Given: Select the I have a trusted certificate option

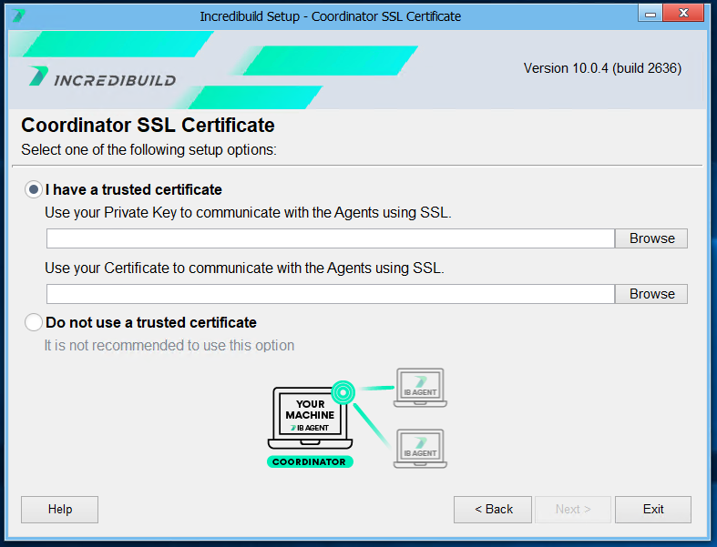Looking at the screenshot, I should tap(34, 190).
